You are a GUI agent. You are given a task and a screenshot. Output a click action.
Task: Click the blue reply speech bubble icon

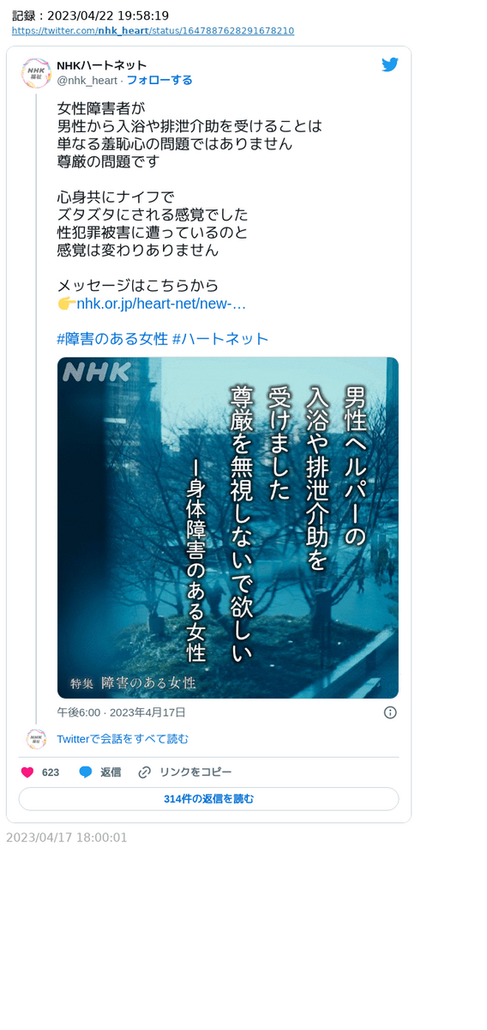86,772
